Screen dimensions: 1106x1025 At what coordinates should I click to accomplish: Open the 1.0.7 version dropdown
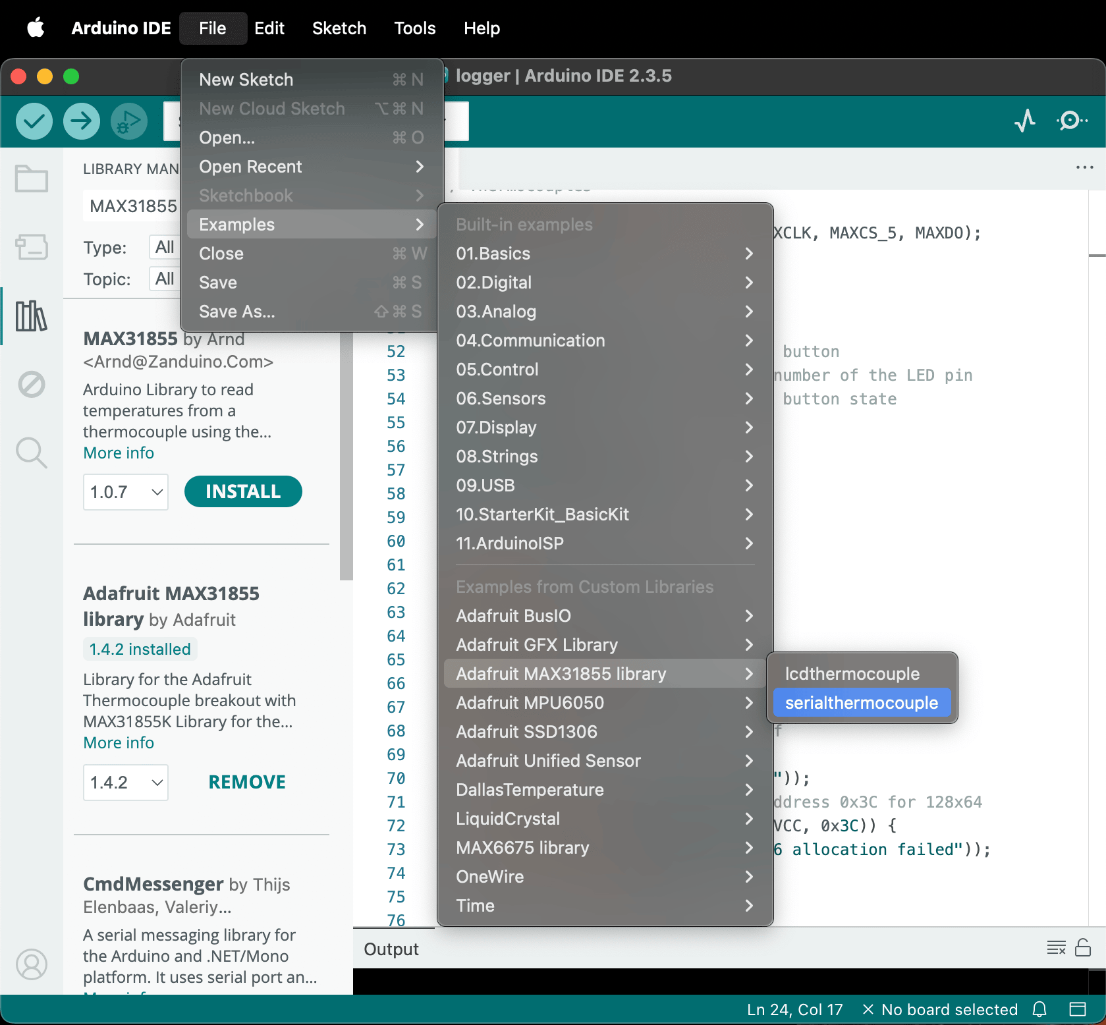(x=126, y=492)
